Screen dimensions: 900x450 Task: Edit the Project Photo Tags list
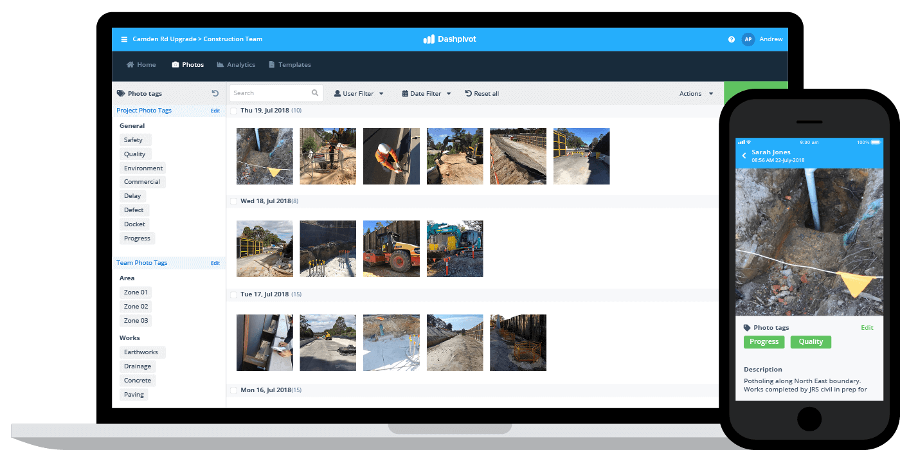[x=215, y=110]
